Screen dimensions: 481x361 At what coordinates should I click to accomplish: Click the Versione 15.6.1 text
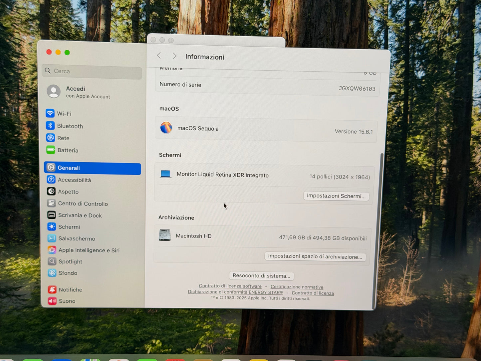point(354,132)
